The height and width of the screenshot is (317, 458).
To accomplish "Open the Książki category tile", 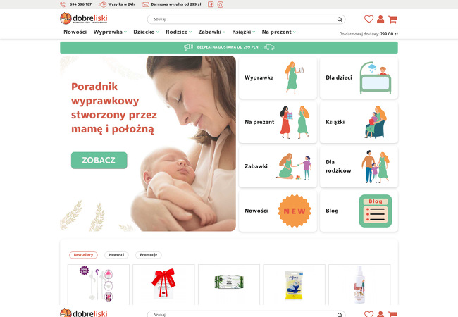I will (x=359, y=122).
